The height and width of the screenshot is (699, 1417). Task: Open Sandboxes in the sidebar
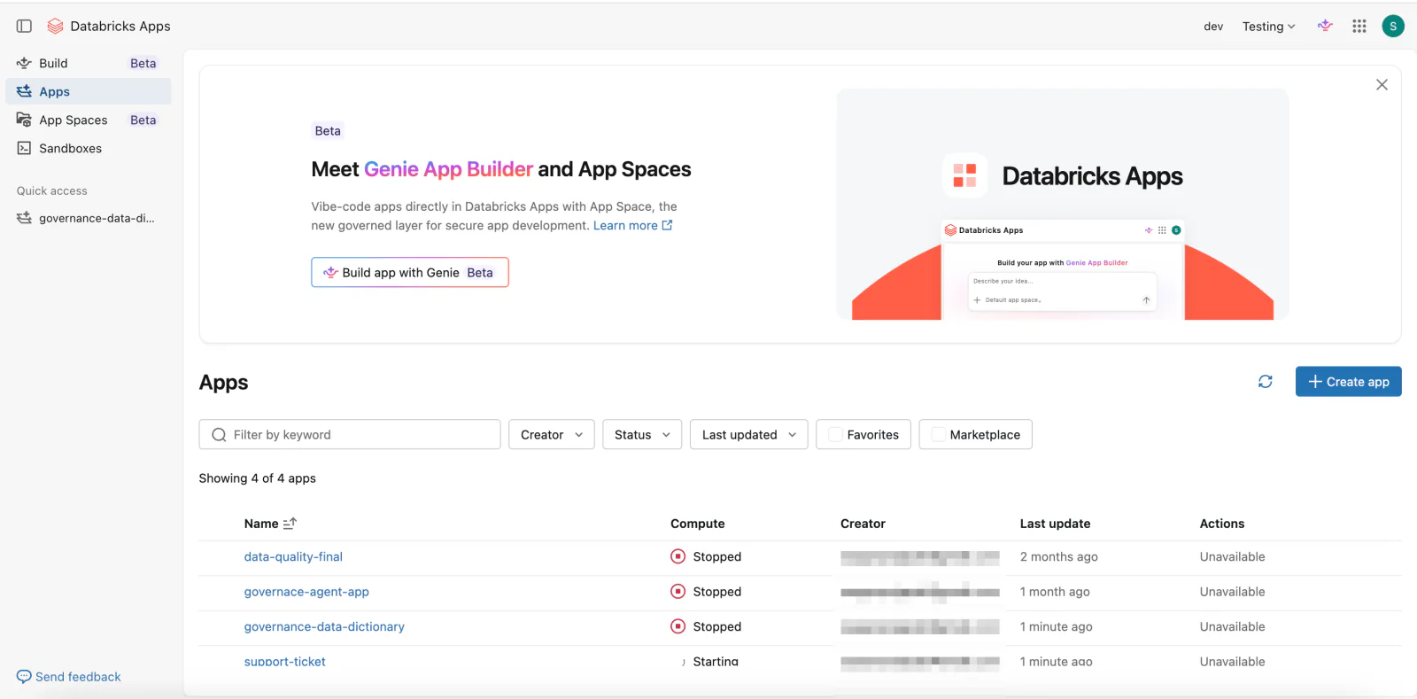tap(89, 148)
